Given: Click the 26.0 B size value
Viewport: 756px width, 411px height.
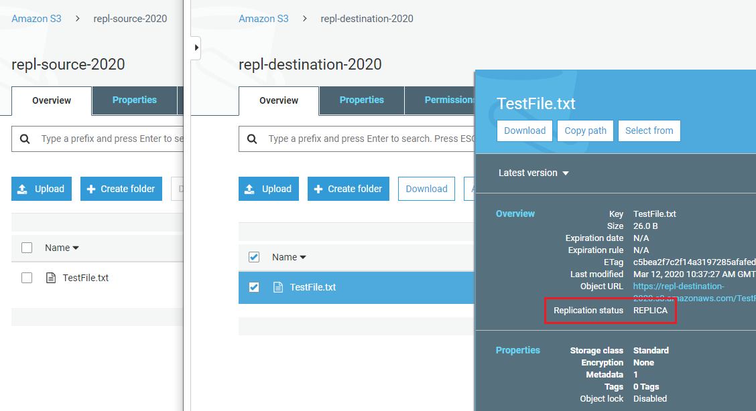Looking at the screenshot, I should pyautogui.click(x=645, y=226).
